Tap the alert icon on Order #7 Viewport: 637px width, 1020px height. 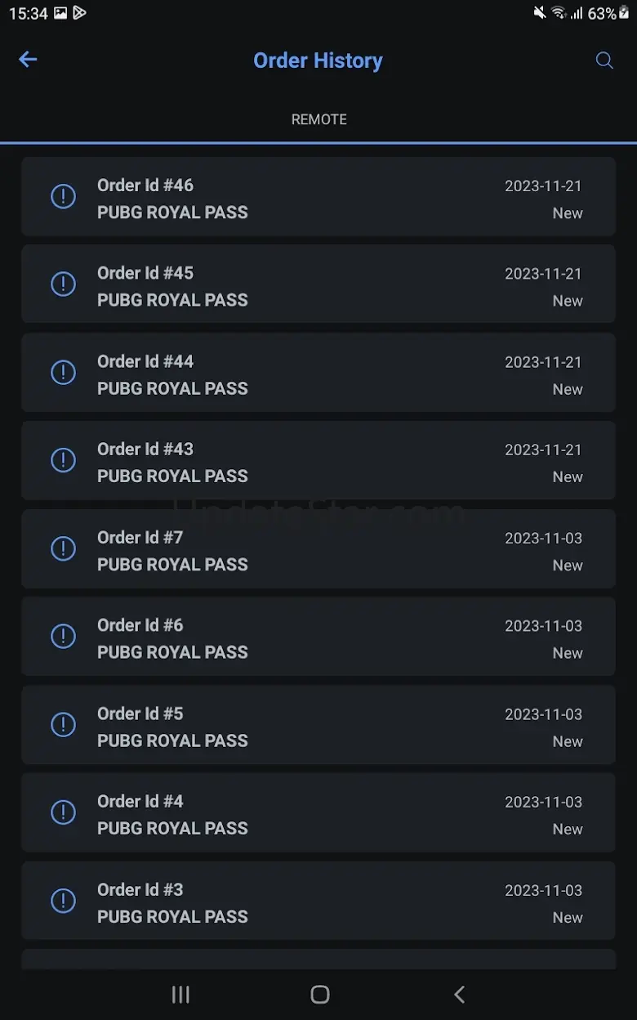pyautogui.click(x=63, y=548)
